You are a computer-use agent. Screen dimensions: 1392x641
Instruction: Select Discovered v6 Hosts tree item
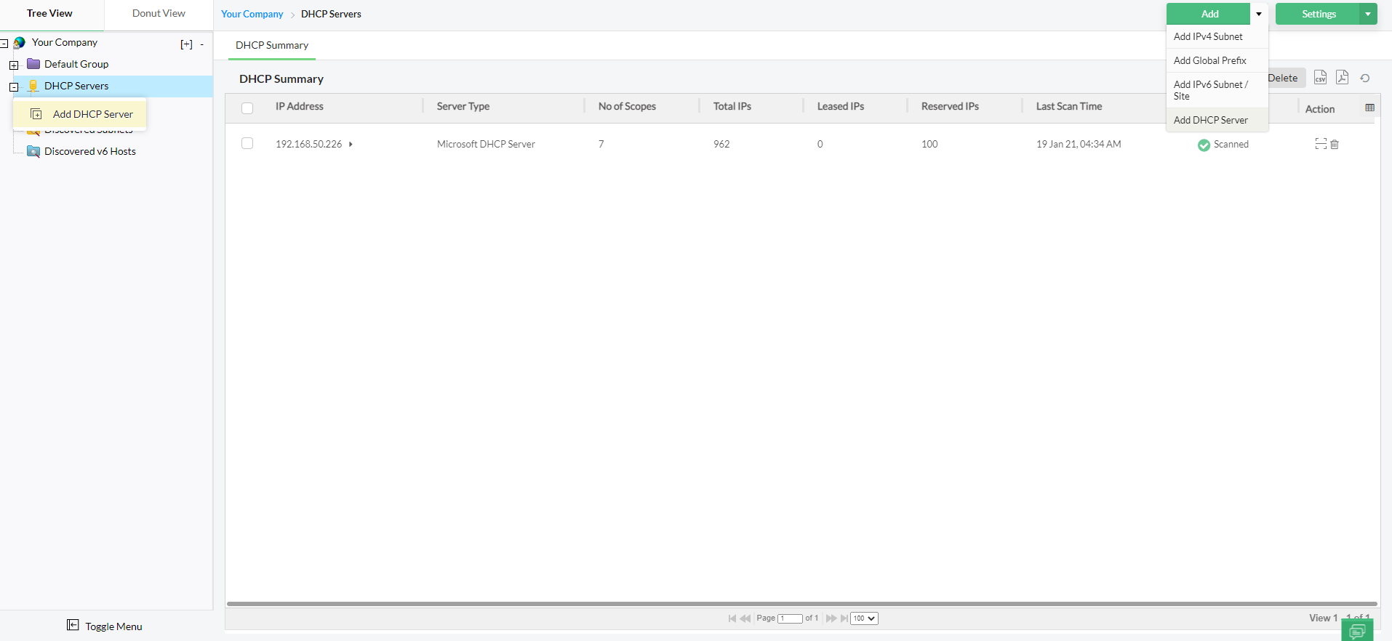90,151
